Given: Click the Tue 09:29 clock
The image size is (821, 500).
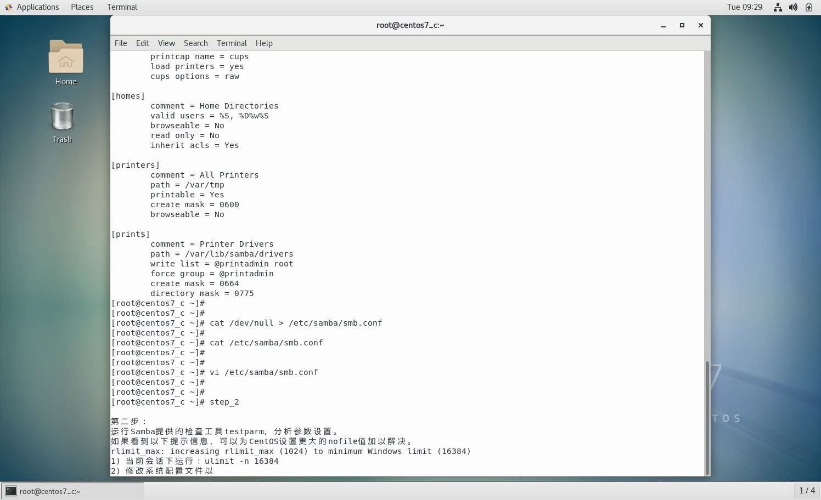Looking at the screenshot, I should [x=745, y=7].
